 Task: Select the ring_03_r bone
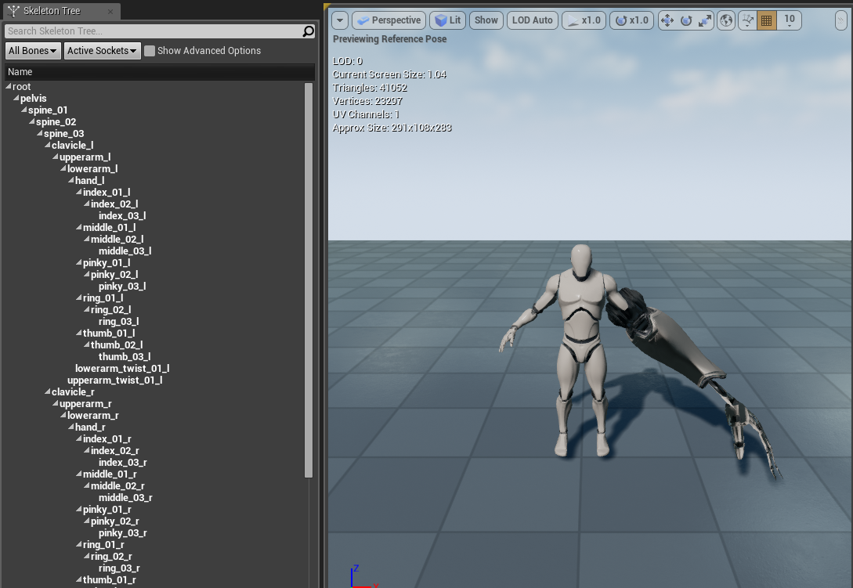coord(119,568)
